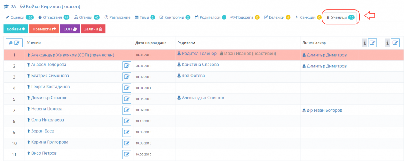The image size is (404, 161).
Task: Open edit icon for Георги Костадинов
Action: [127, 88]
